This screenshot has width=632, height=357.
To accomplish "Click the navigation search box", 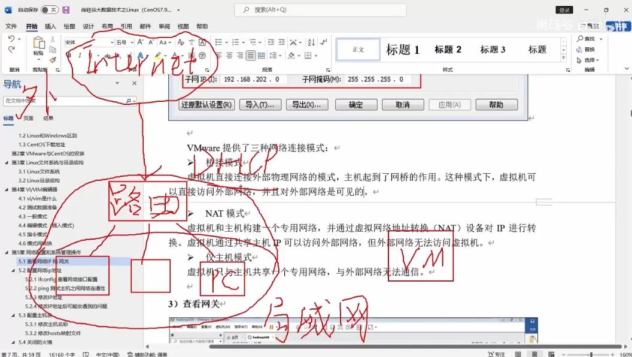I will [70, 101].
